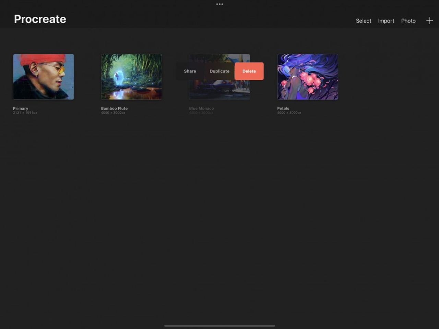This screenshot has height=329, width=439.
Task: Tap the home indicator bar at bottom
Action: tap(219, 326)
